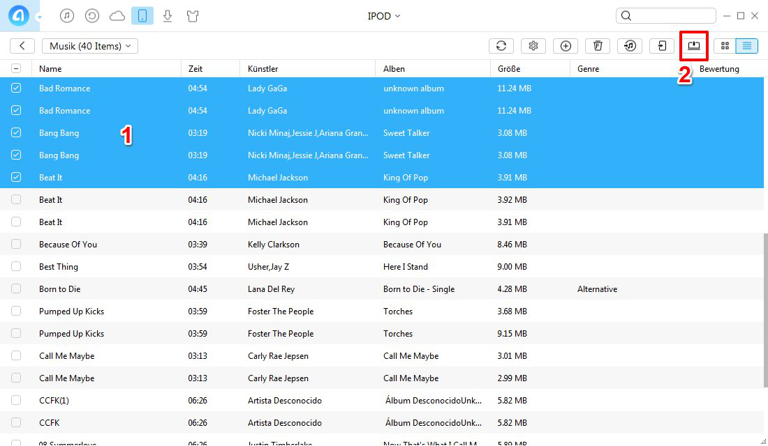Viewport: 768px width, 446px height.
Task: Add content with the plus icon
Action: coord(566,46)
